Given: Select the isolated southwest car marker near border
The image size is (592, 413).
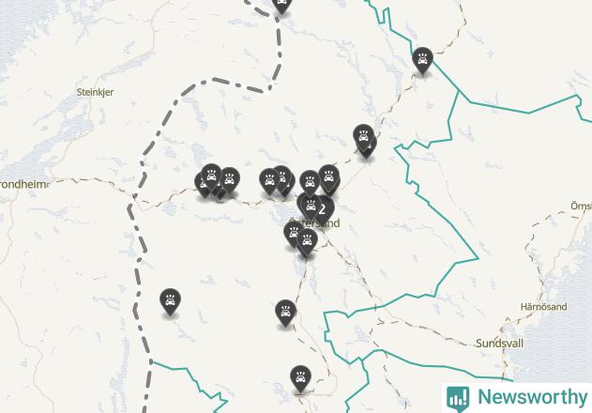Looking at the screenshot, I should 170,301.
